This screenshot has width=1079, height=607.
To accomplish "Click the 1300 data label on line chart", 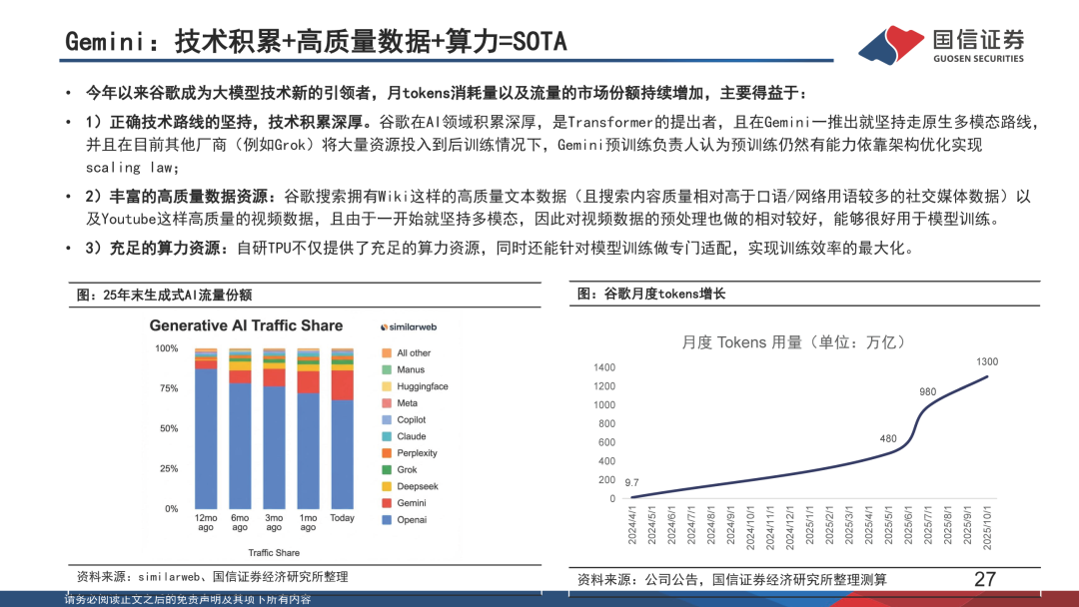I will [x=987, y=361].
